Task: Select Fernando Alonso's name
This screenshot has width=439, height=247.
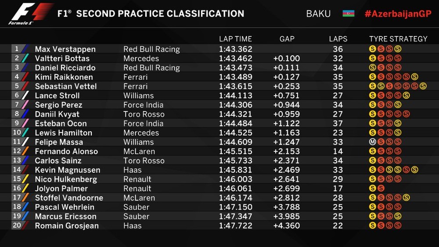Action: (x=66, y=151)
